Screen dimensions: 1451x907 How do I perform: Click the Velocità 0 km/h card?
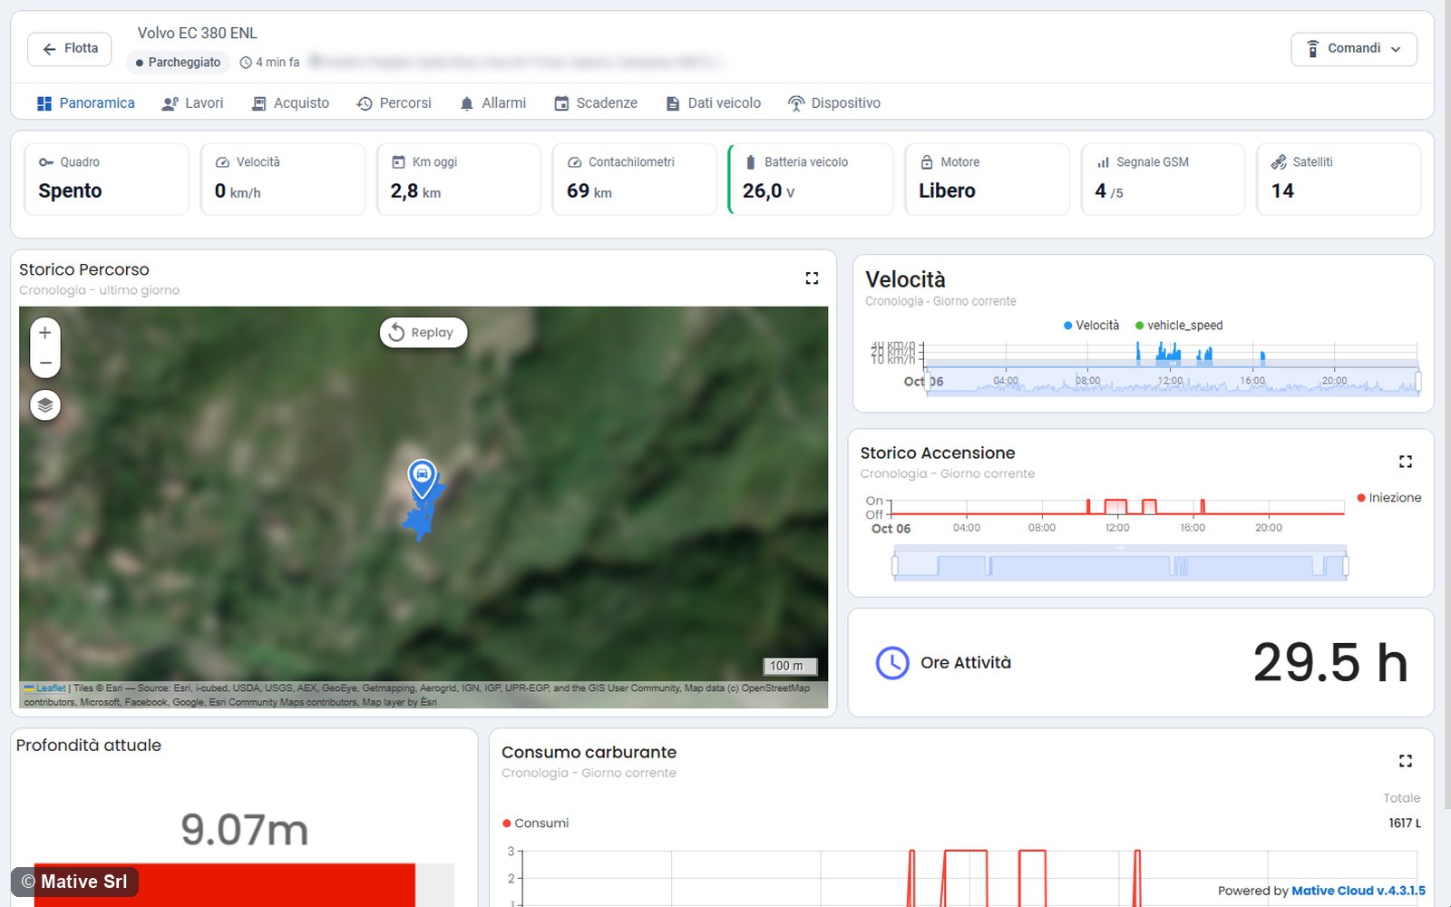283,180
